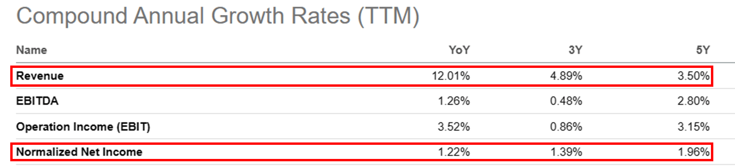Select the Normalized Net Income row label
The width and height of the screenshot is (735, 166).
pos(79,152)
